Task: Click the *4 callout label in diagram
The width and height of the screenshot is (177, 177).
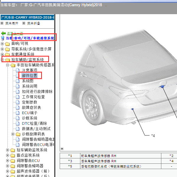Action: click(153, 135)
